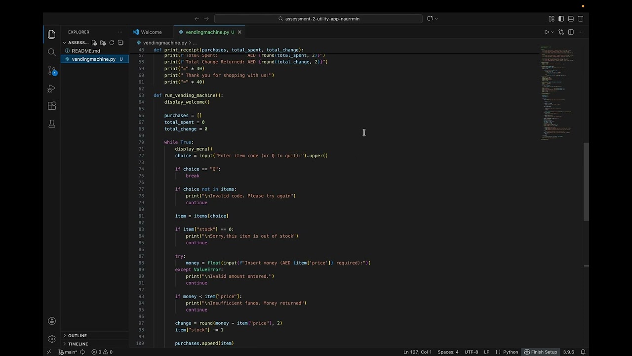Open editor More Actions ellipsis
This screenshot has width=632, height=356.
pos(581,32)
